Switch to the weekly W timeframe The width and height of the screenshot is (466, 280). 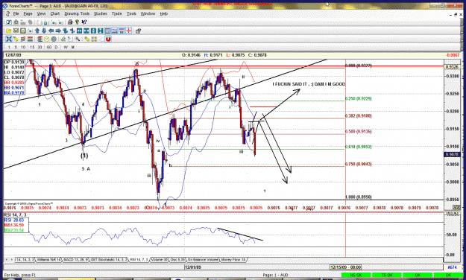pyautogui.click(x=66, y=47)
